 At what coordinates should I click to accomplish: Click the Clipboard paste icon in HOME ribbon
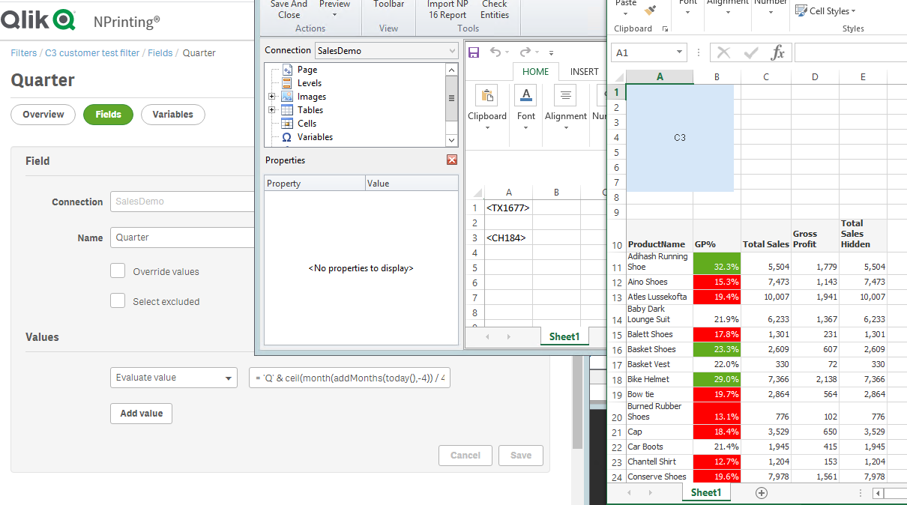486,95
